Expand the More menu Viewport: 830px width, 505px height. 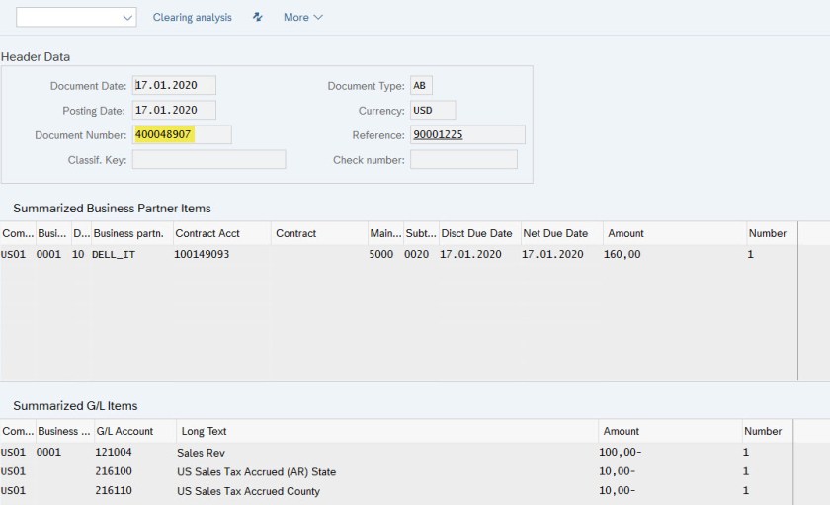(302, 17)
